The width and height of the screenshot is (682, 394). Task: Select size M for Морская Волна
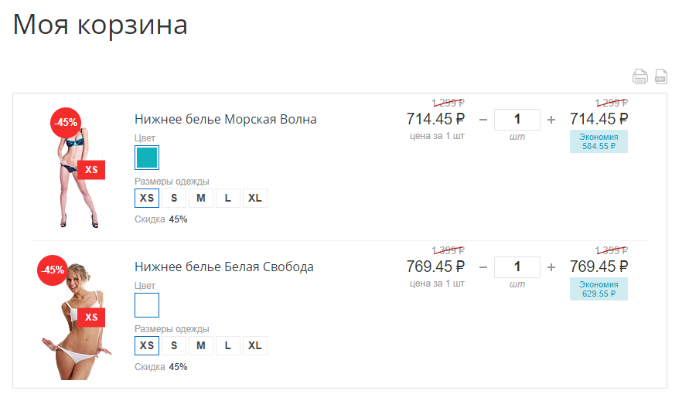pyautogui.click(x=201, y=198)
